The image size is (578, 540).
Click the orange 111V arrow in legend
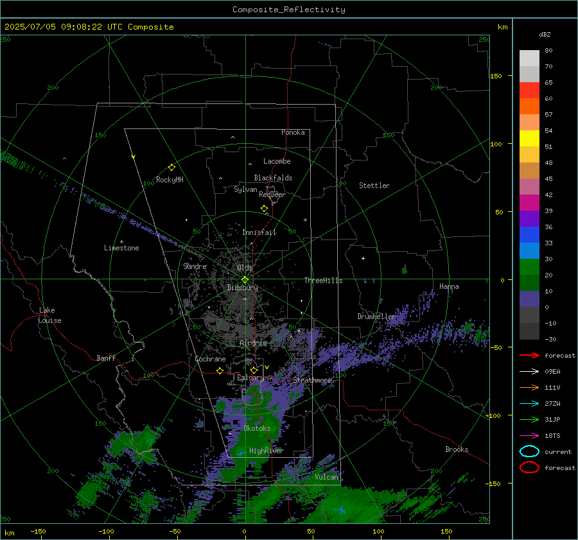coord(529,387)
